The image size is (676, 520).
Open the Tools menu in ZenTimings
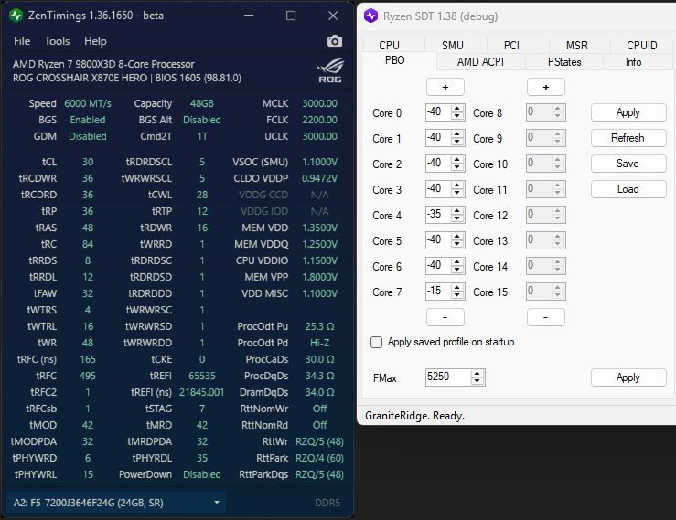click(x=57, y=41)
